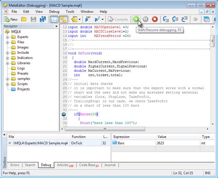Click the horizontal scrollbar thumb in editor

(x=105, y=129)
